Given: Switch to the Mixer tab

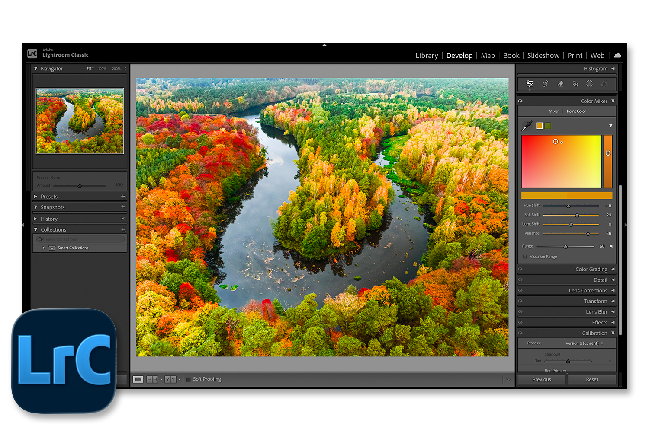Looking at the screenshot, I should 553,111.
